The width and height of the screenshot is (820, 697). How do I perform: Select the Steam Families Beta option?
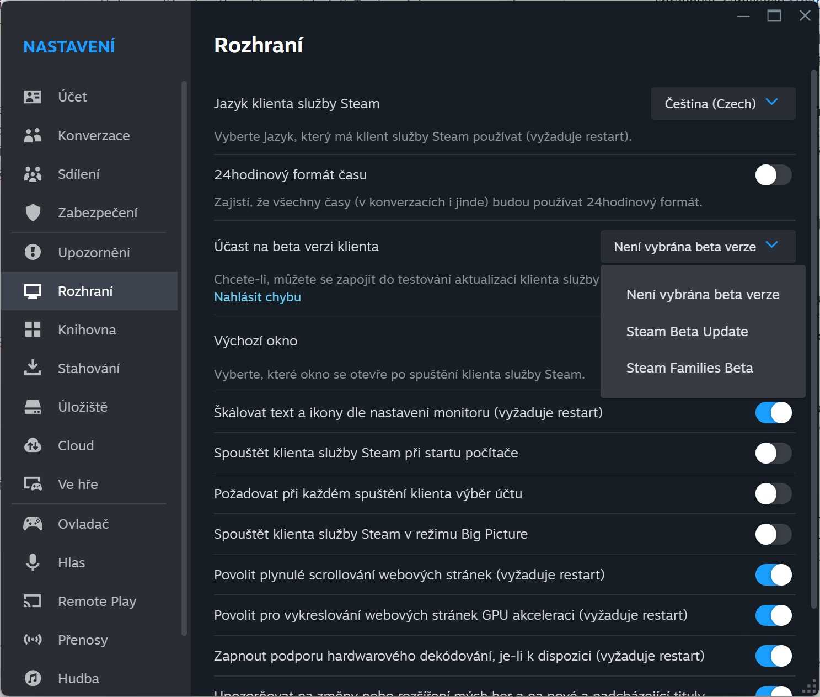point(689,368)
